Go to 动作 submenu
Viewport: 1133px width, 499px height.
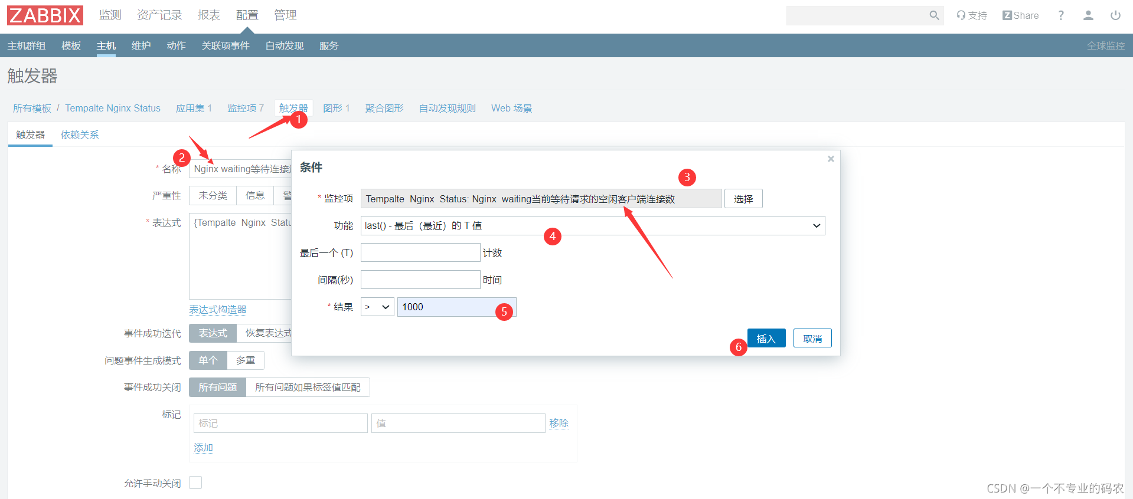[176, 45]
